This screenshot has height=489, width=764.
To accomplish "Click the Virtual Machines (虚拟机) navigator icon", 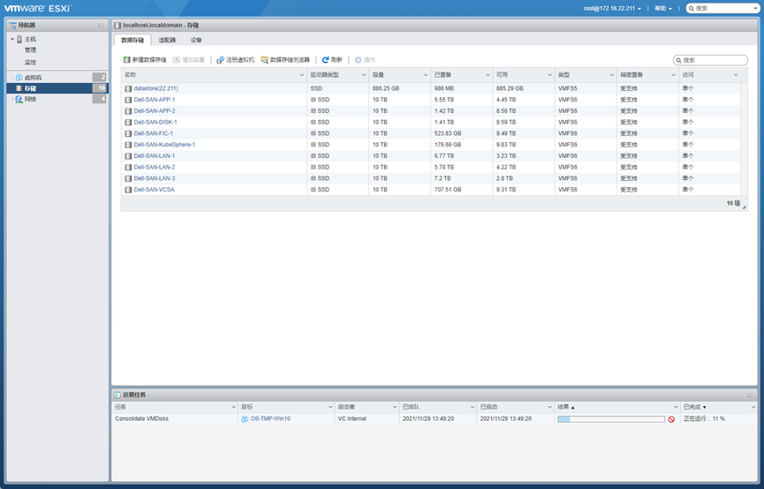I will 19,78.
